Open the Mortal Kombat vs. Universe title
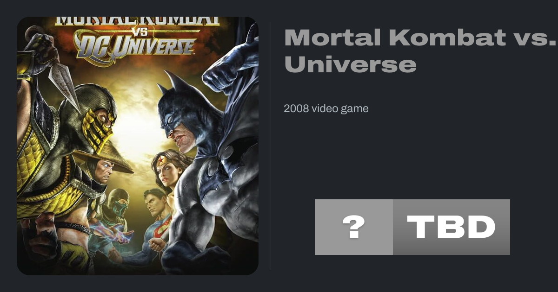Image resolution: width=558 pixels, height=292 pixels. [x=420, y=51]
